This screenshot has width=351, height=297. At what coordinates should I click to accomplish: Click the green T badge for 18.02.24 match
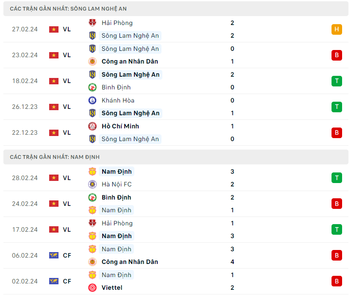pyautogui.click(x=337, y=81)
